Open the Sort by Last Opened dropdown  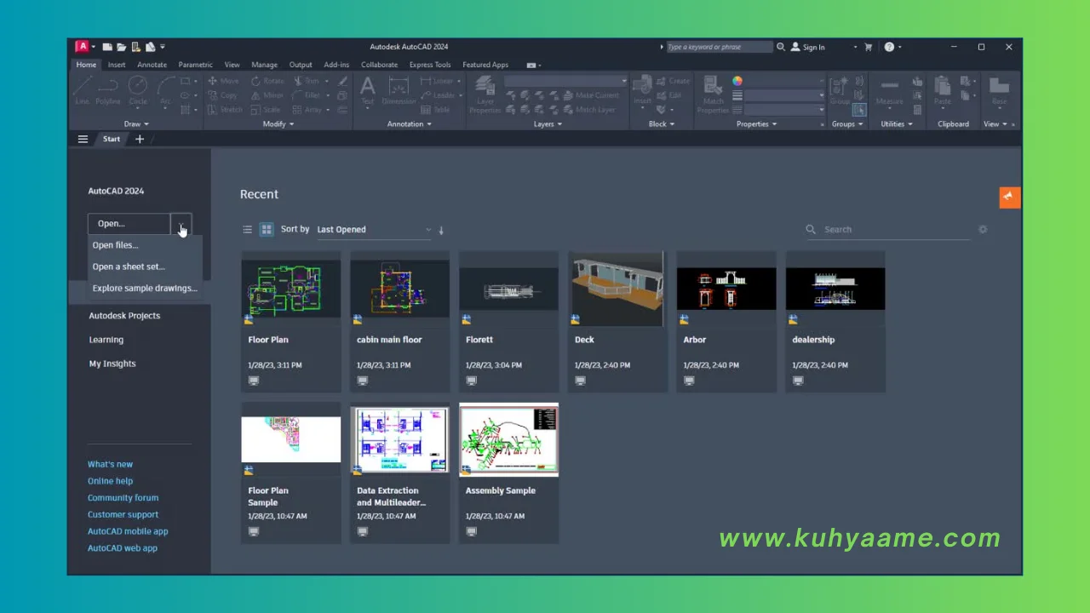click(x=374, y=229)
